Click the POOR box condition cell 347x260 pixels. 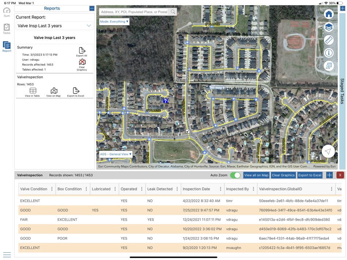(x=62, y=238)
